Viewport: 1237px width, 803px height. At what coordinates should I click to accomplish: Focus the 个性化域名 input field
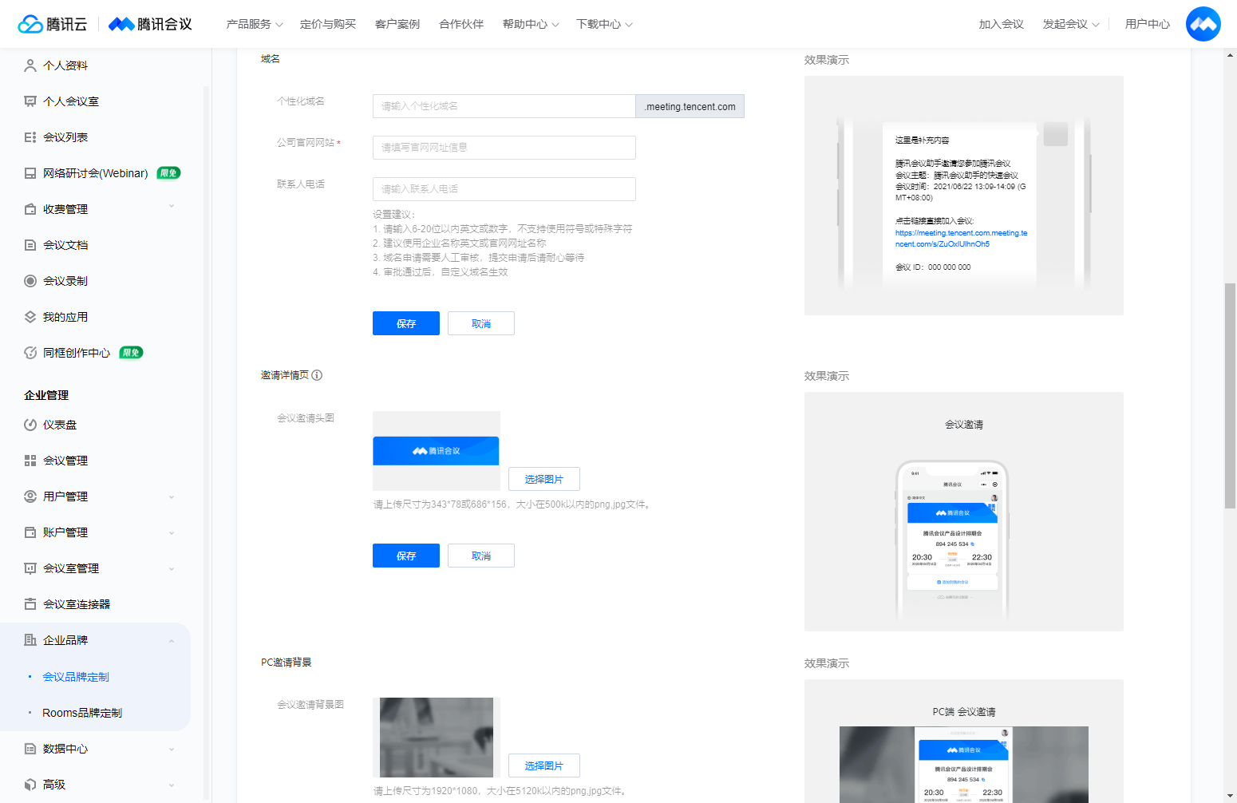pos(504,106)
